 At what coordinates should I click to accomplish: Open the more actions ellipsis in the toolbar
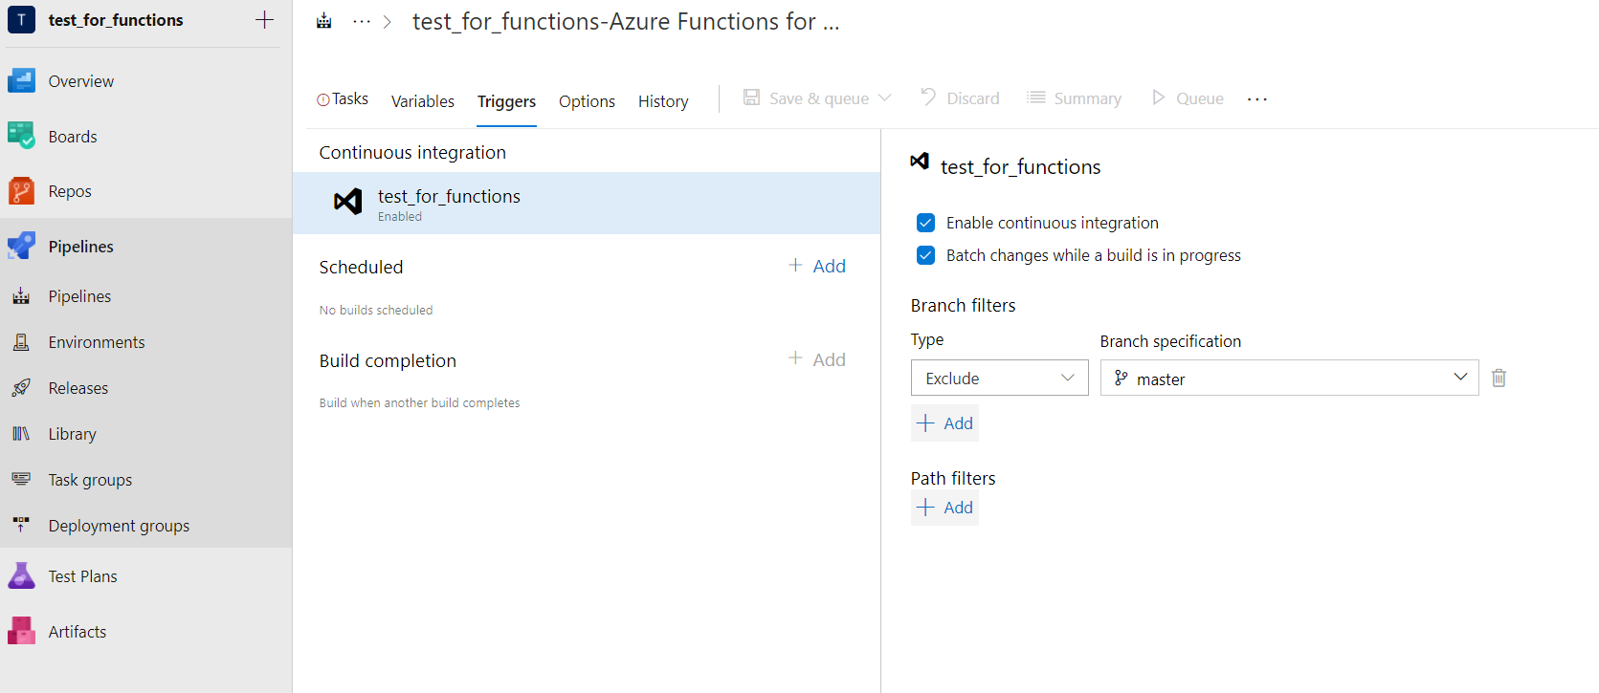(1257, 98)
